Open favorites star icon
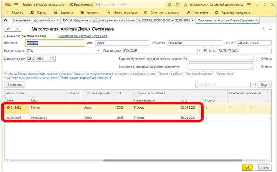This screenshot has height=172, width=277. tap(185, 5)
